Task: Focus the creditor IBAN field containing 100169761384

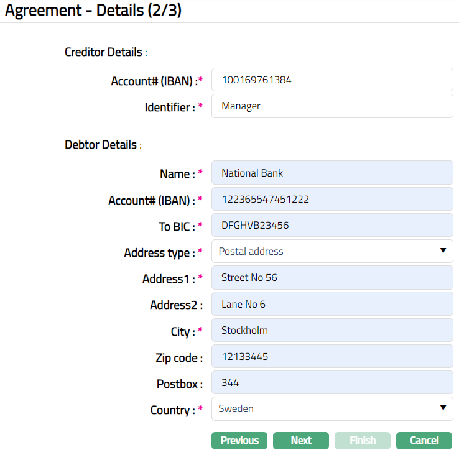Action: point(332,80)
